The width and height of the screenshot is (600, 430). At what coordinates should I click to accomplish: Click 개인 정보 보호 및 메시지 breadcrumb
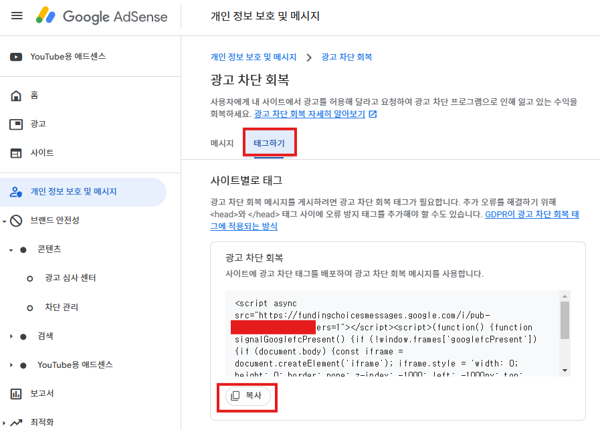254,57
